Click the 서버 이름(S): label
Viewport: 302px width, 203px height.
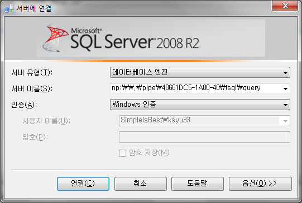pyautogui.click(x=32, y=88)
